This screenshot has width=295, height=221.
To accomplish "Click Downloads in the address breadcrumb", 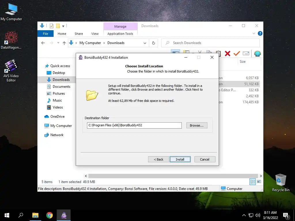I will [116, 43].
